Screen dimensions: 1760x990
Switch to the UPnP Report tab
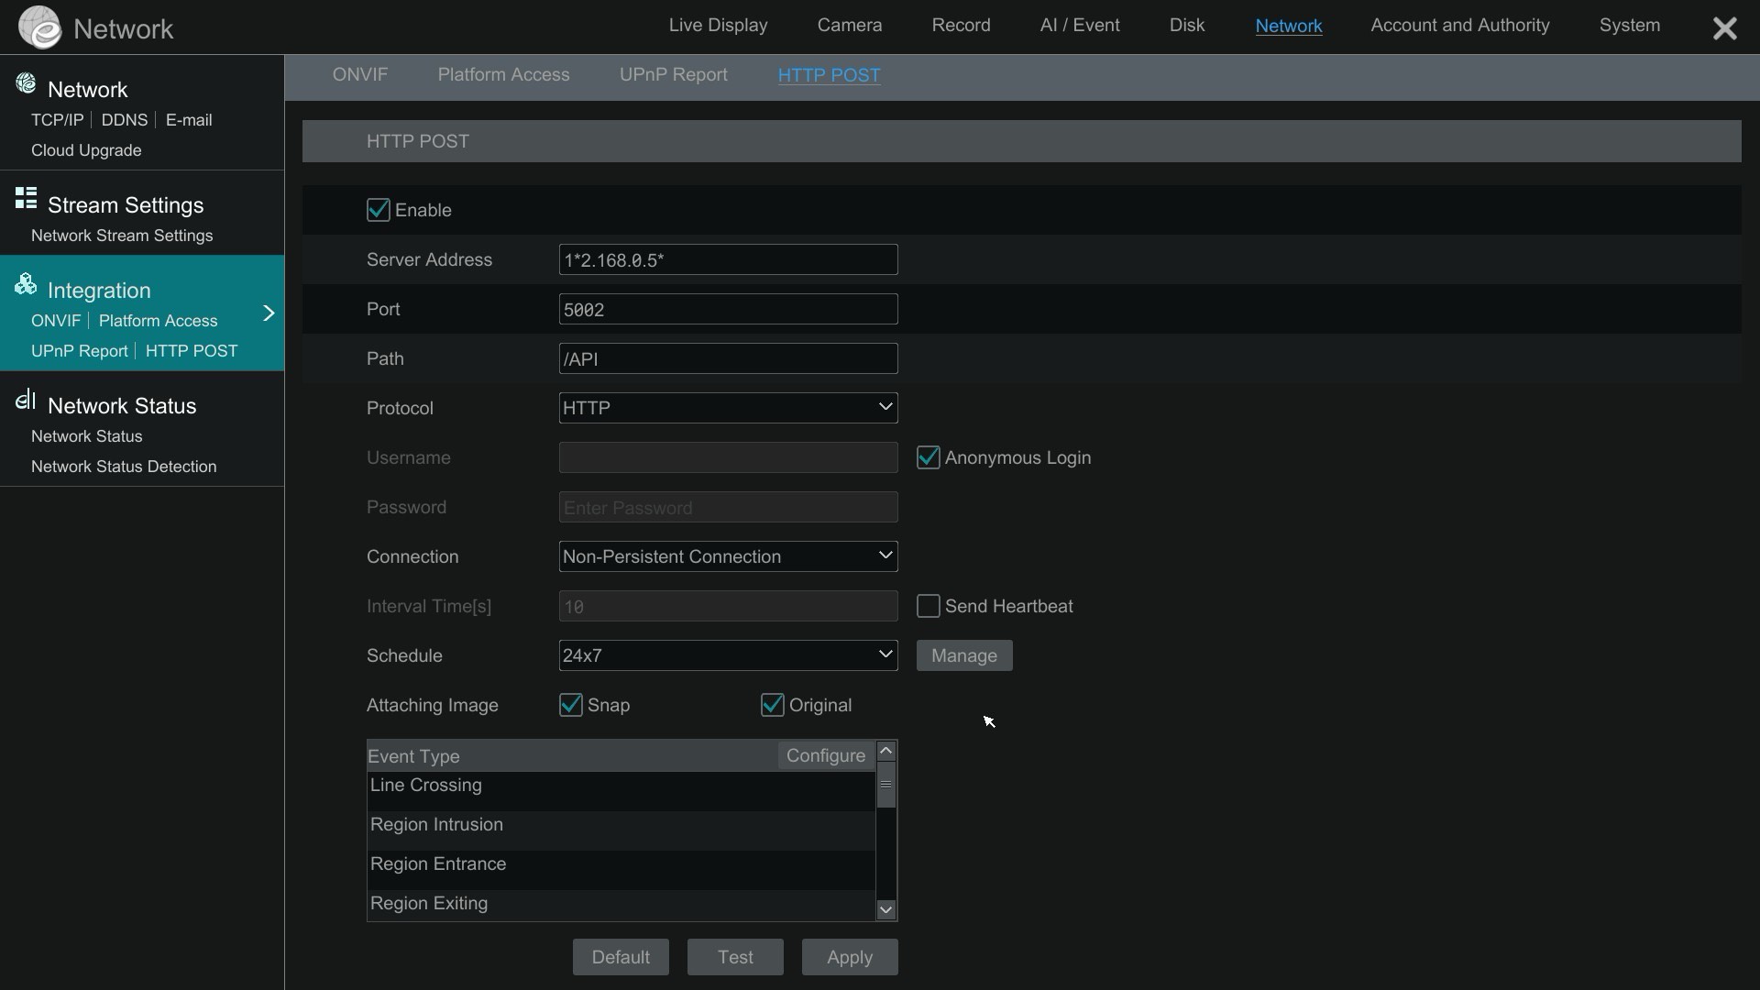pos(673,75)
